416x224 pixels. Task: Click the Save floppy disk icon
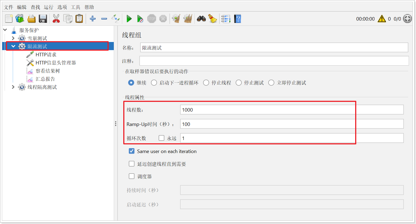43,19
